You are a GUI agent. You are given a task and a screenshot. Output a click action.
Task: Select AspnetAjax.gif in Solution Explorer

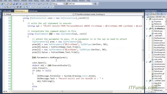tap(159, 69)
